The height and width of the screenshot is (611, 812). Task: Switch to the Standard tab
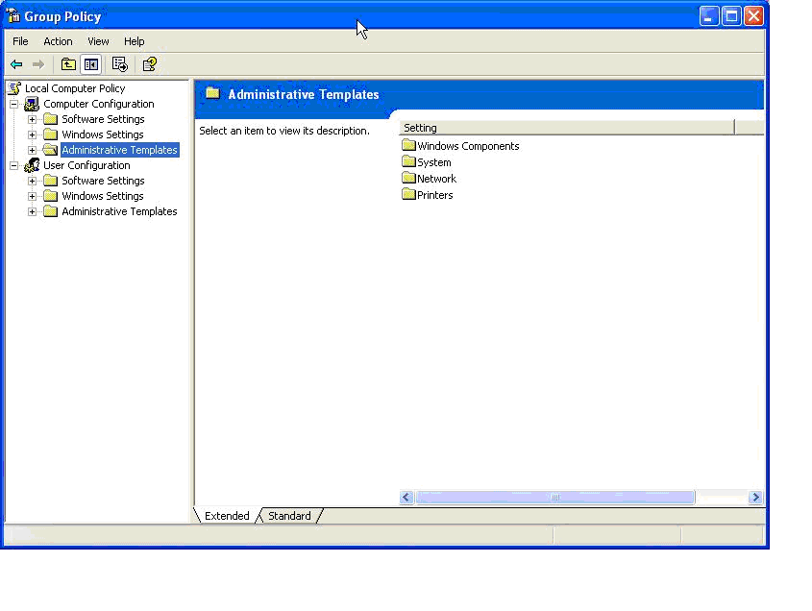[289, 516]
